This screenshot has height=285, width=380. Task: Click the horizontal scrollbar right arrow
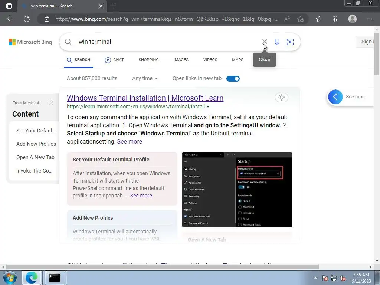click(x=371, y=267)
